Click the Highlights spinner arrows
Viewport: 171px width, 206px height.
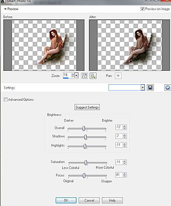click(x=124, y=145)
